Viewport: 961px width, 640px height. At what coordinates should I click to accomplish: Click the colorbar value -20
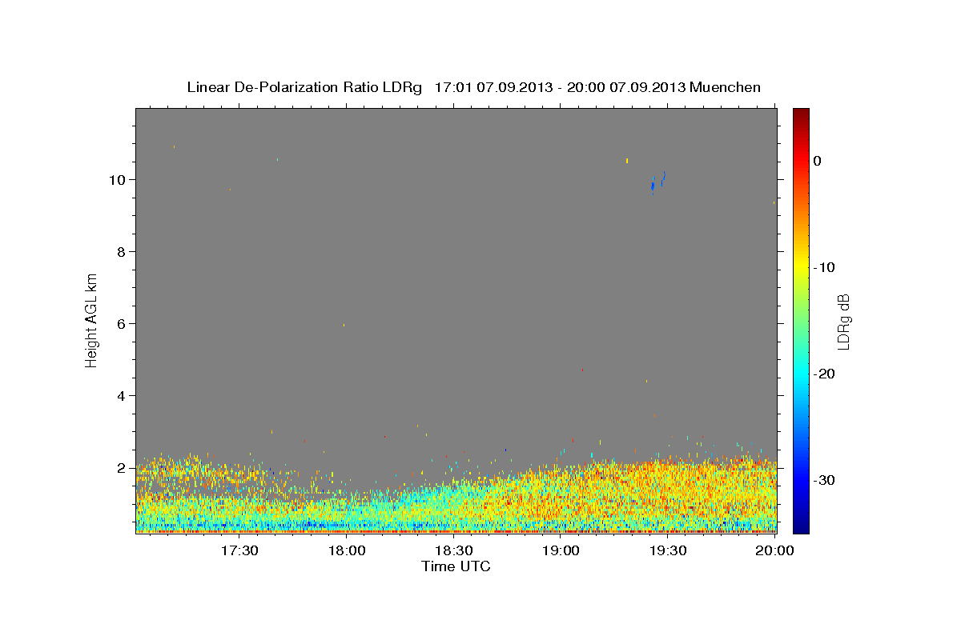824,374
